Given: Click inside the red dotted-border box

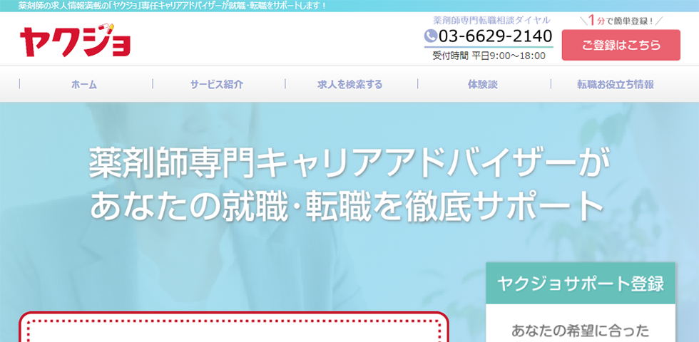Looking at the screenshot, I should tap(233, 330).
